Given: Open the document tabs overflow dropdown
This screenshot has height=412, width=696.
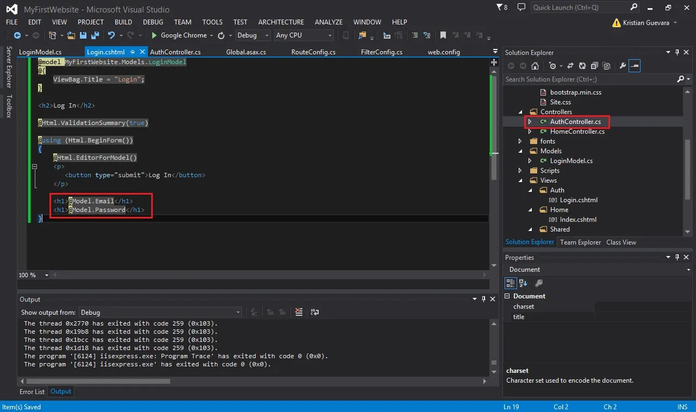Looking at the screenshot, I should [x=495, y=51].
